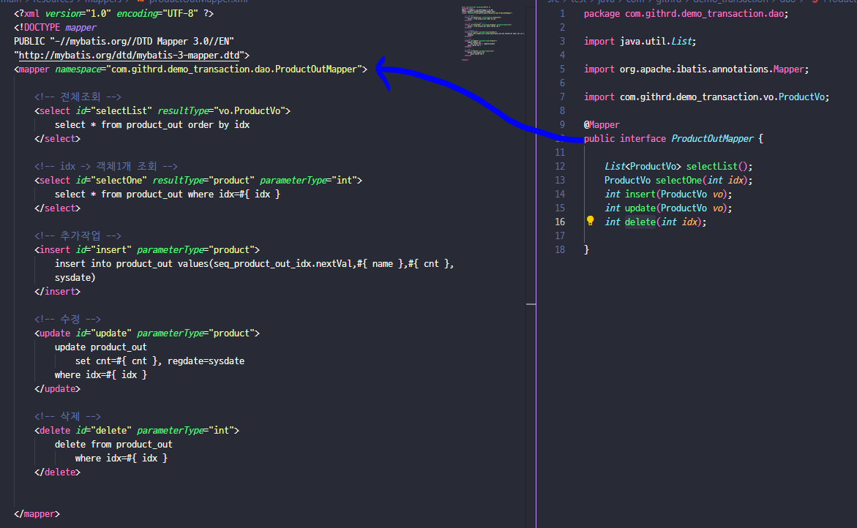Click the select id="selectOne" tag
This screenshot has width=857, height=528.
click(x=198, y=180)
